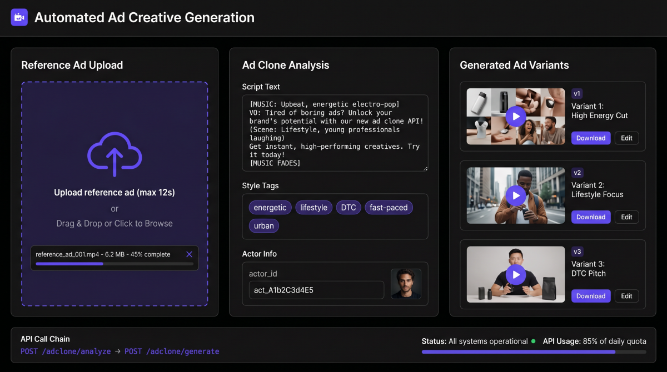667x372 pixels.
Task: Edit Variant 3 DTC Pitch
Action: pos(626,296)
